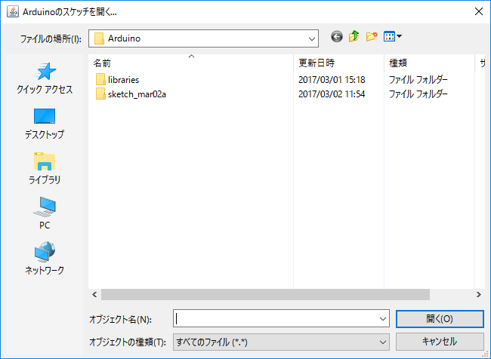The height and width of the screenshot is (359, 491).
Task: Click the キャンセル button
Action: tap(440, 342)
